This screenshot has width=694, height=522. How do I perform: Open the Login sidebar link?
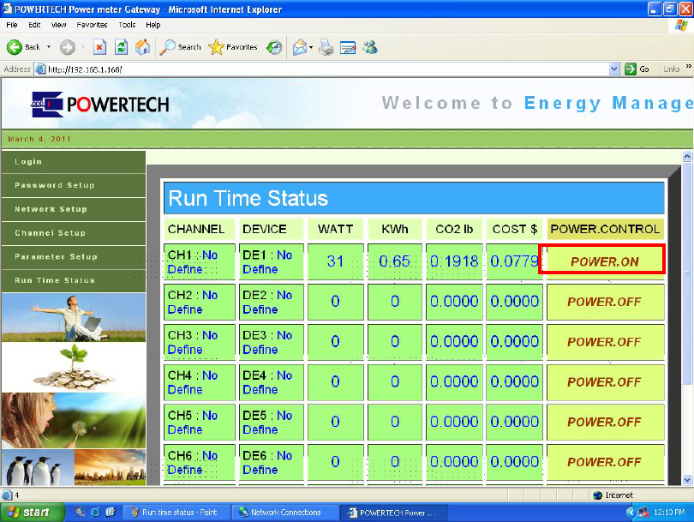point(74,162)
